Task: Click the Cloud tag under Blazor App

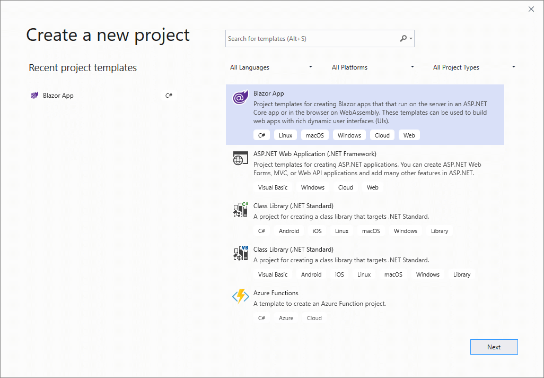Action: point(382,135)
